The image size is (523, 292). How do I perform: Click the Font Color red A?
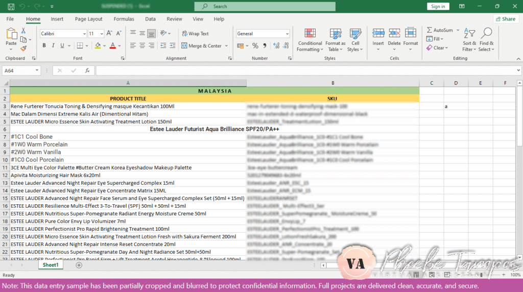click(x=113, y=45)
